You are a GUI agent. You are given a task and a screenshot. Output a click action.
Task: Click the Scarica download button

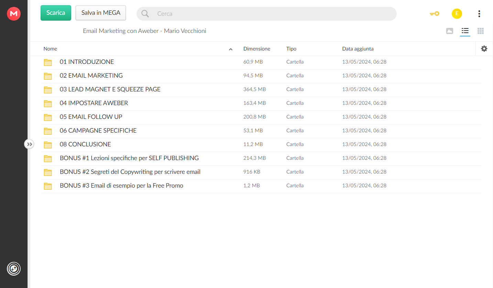56,13
